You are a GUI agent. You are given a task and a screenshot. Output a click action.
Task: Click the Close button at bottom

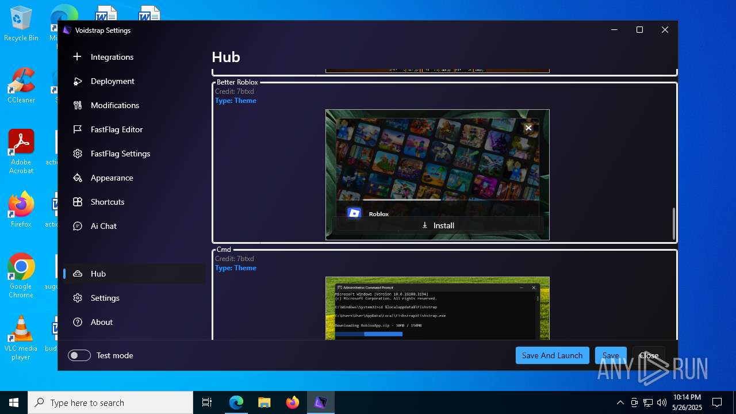point(649,355)
